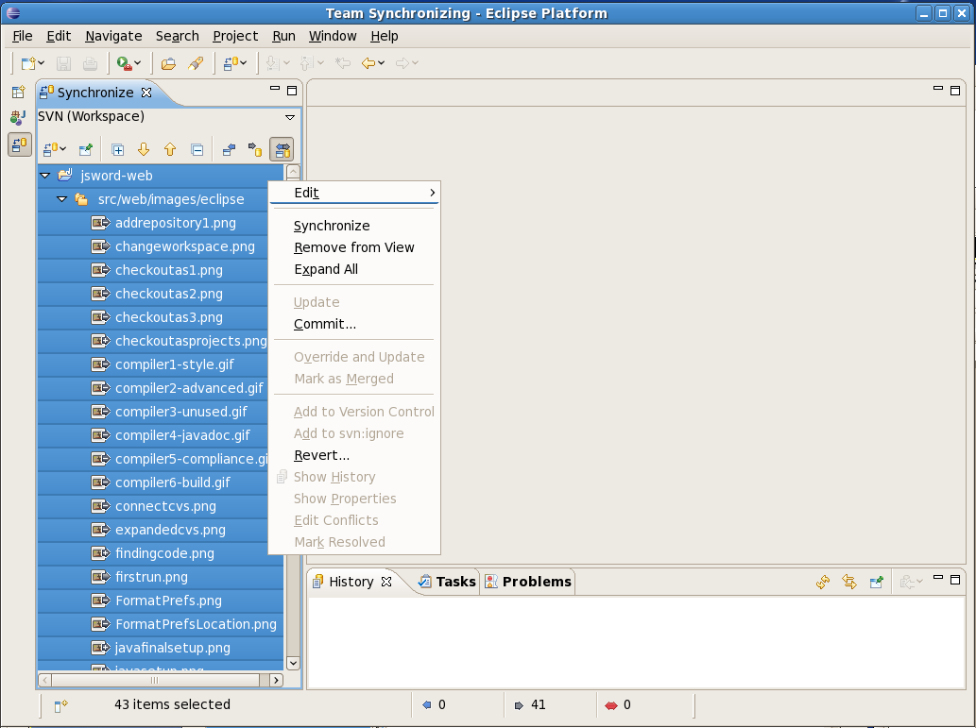976x728 pixels.
Task: Collapse the jsword-web project node
Action: pyautogui.click(x=45, y=176)
